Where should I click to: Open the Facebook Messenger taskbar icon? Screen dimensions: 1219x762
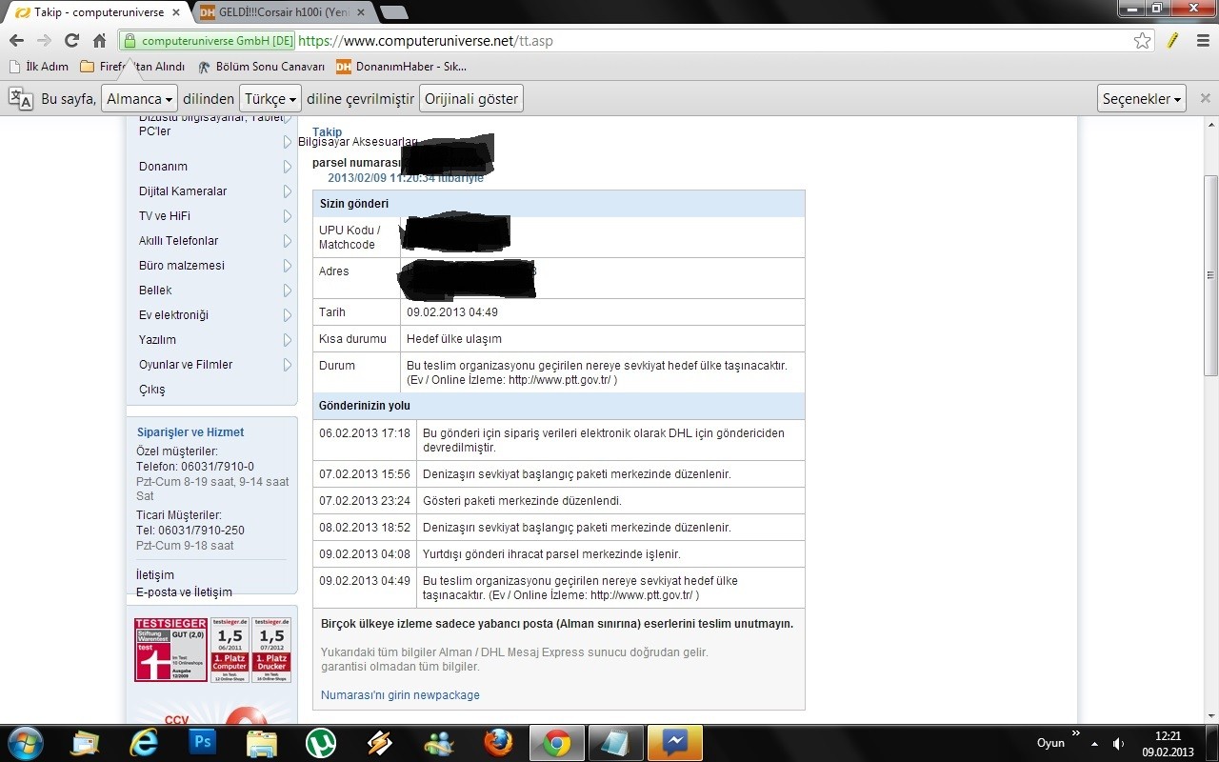coord(675,743)
